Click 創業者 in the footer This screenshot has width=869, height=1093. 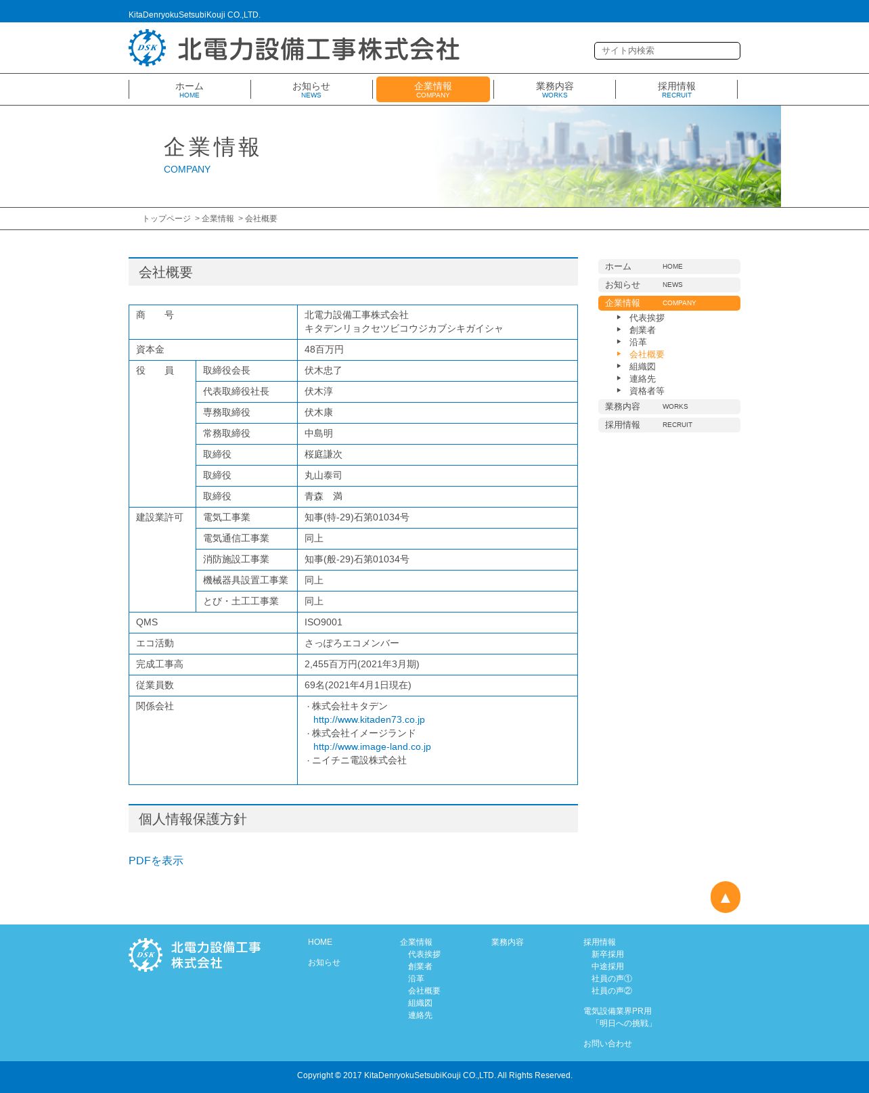point(420,966)
